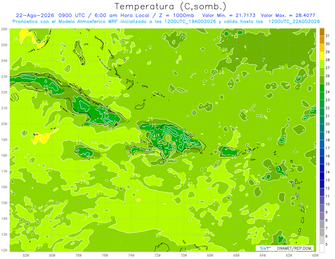Click the ONAMET/REP.DOM. credit label

click(295, 248)
